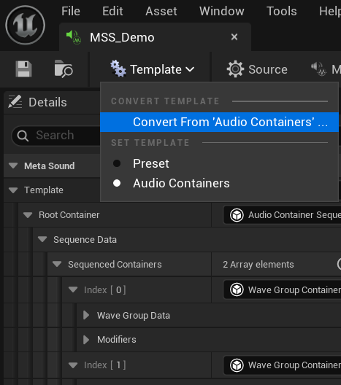Open the Index 0 Wave Group Container dropdown
The height and width of the screenshot is (385, 341).
(282, 289)
